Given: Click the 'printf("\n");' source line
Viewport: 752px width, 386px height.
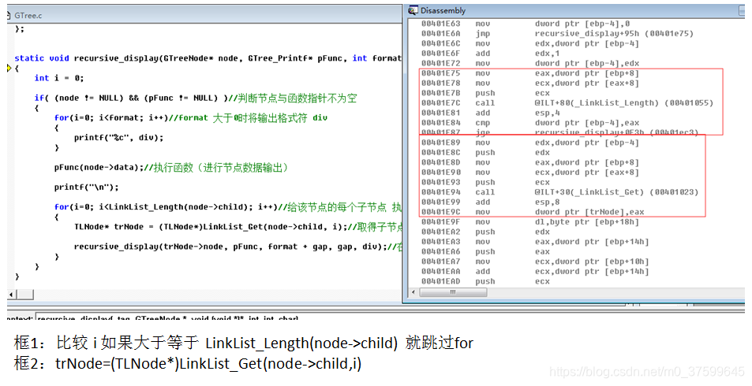Looking at the screenshot, I should 86,187.
